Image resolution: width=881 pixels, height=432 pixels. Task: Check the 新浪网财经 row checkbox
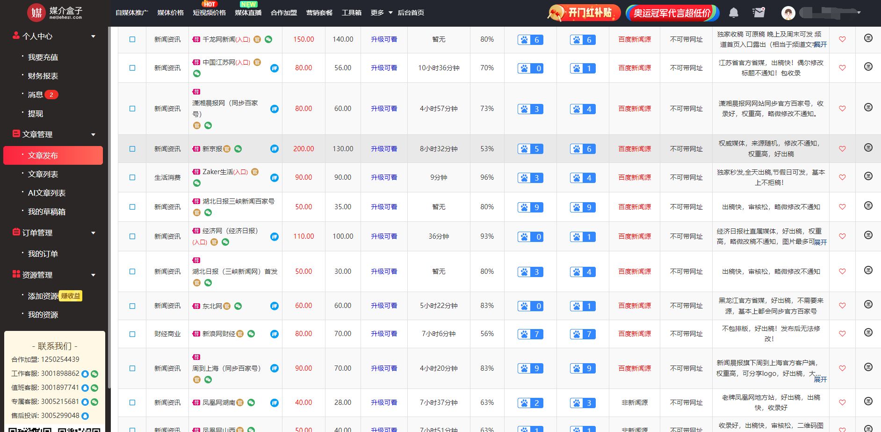[x=132, y=334]
